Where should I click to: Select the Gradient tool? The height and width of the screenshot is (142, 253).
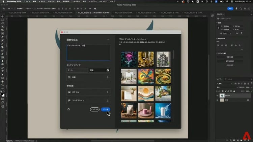pyautogui.click(x=2, y=58)
